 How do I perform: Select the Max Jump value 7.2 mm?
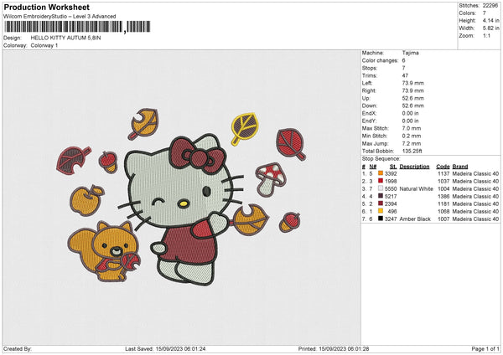pyautogui.click(x=412, y=143)
